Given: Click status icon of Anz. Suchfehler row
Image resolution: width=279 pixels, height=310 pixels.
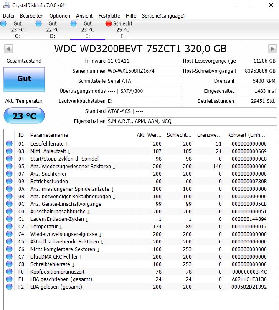Looking at the screenshot, I should point(9,174).
